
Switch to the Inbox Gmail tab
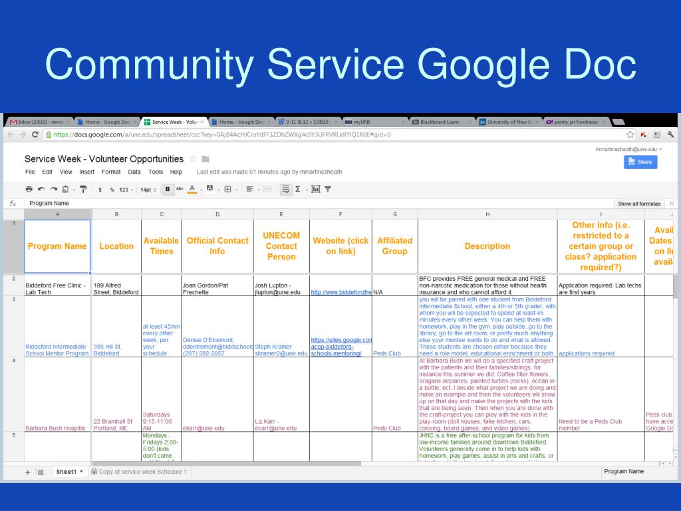[x=39, y=122]
